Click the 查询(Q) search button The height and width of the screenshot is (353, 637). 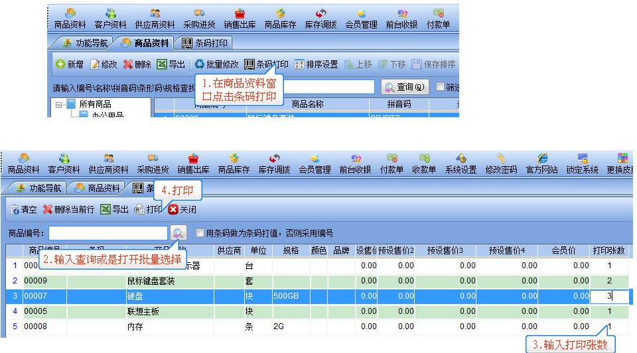tap(405, 87)
